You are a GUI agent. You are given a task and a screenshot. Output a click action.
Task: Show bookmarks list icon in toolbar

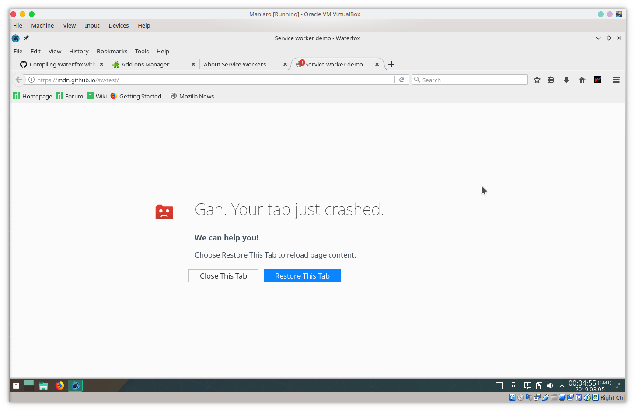(x=551, y=80)
